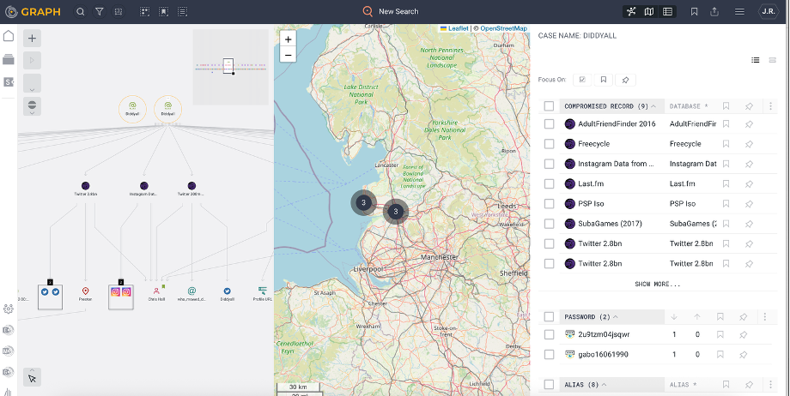
Task: Tick the Instagram Data record checkbox
Action: [x=550, y=164]
